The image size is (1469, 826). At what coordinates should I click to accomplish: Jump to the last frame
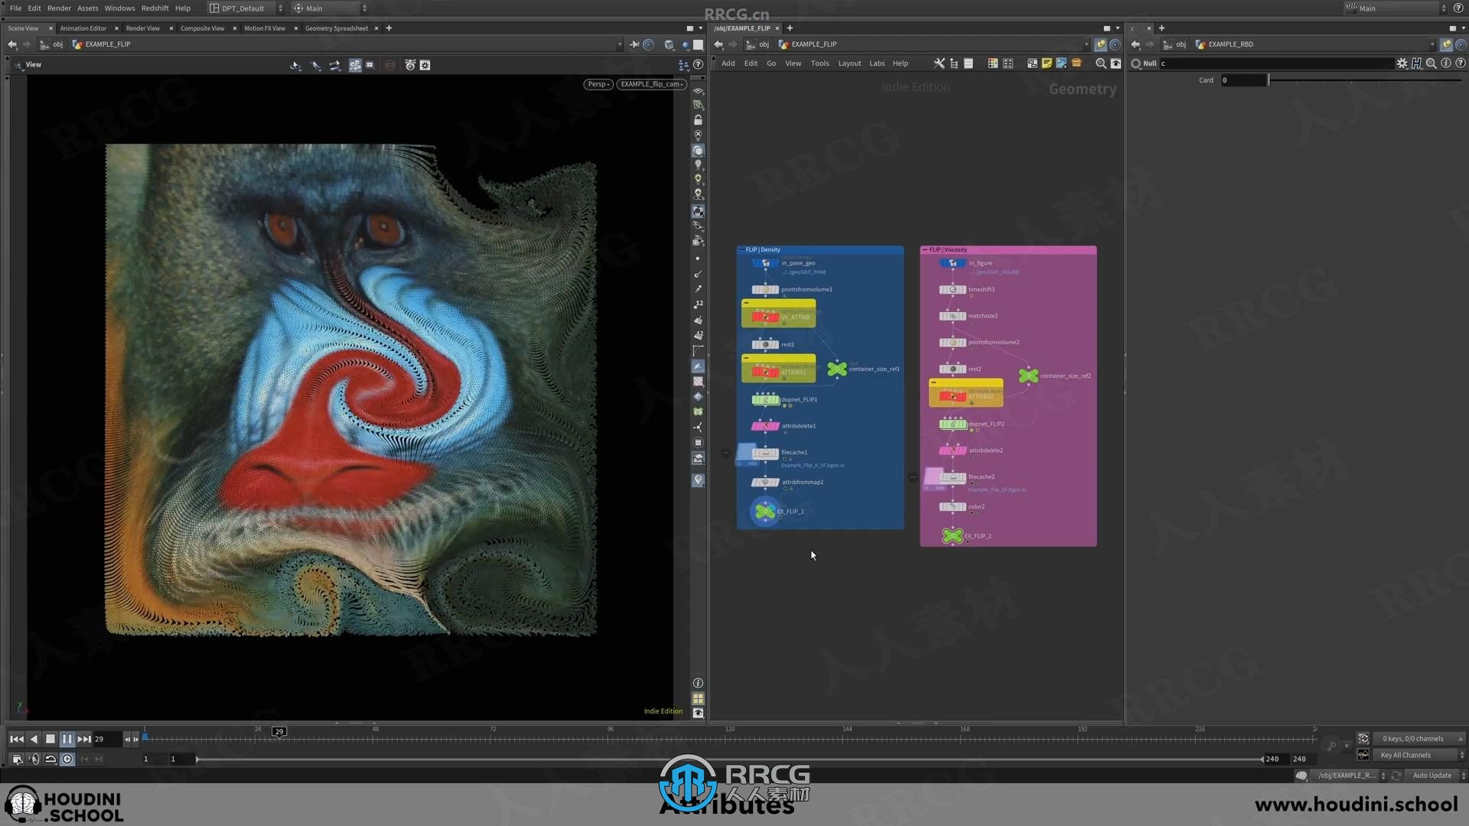coord(84,739)
